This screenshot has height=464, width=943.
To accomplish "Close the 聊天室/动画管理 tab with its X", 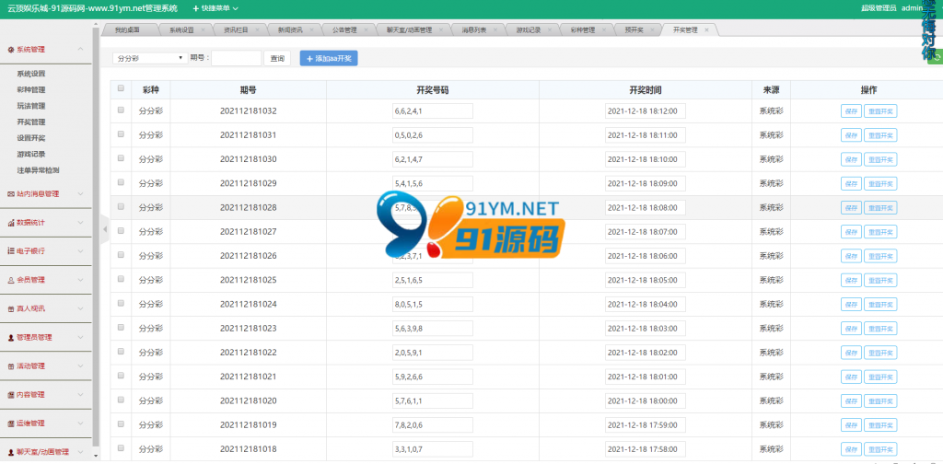I will [x=441, y=29].
